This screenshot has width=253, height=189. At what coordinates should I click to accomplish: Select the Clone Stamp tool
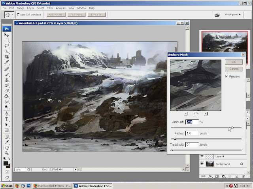[7, 80]
